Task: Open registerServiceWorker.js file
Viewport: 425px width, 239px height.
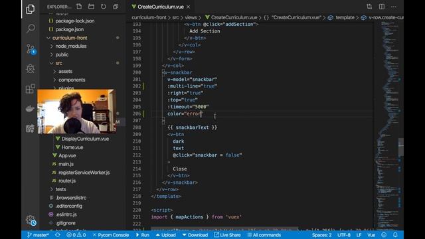Action: click(84, 173)
